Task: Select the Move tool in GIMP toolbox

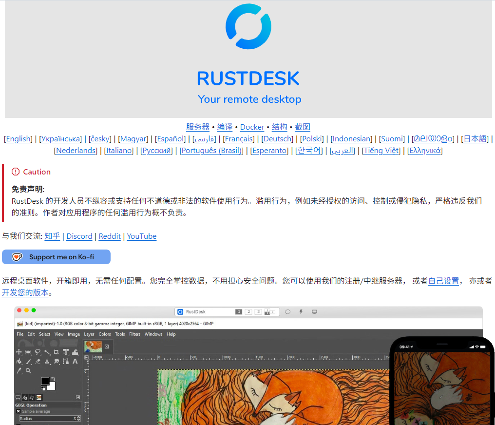Action: coord(19,351)
